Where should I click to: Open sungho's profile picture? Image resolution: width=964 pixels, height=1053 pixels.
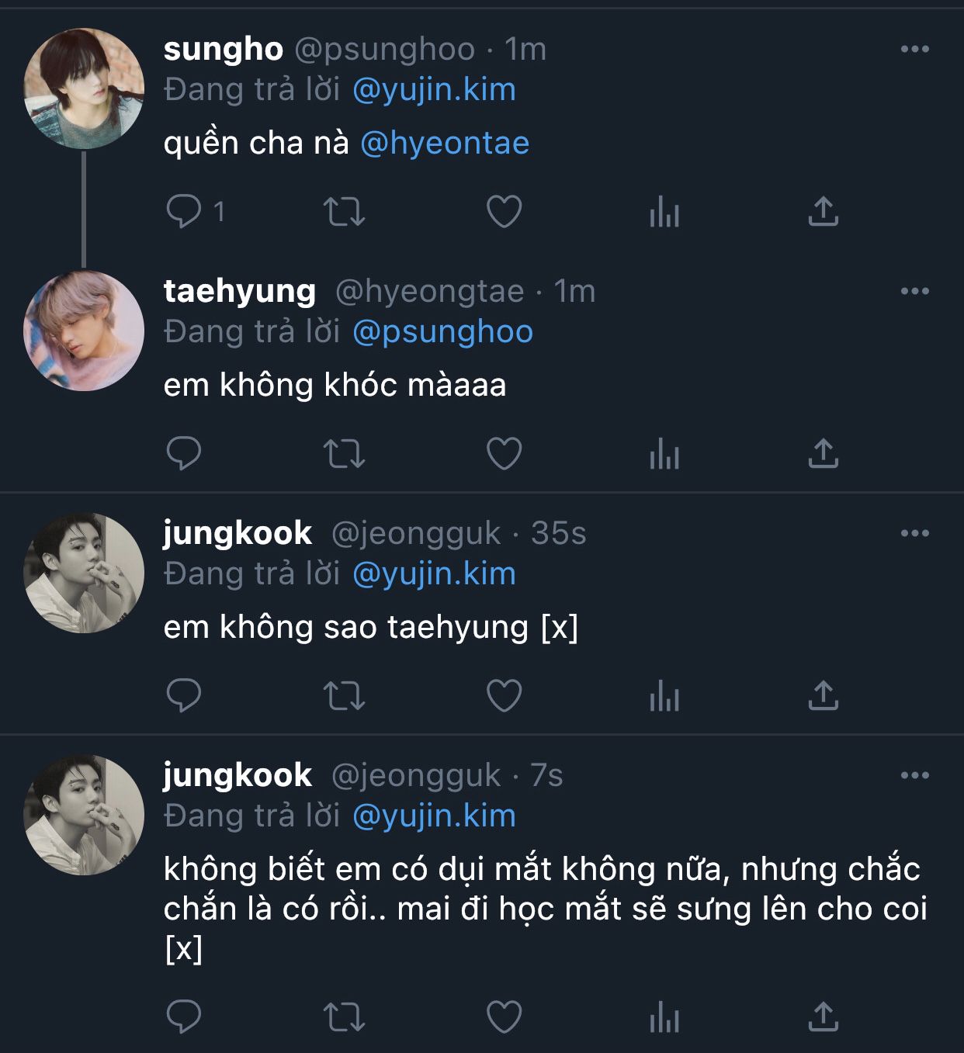[84, 89]
